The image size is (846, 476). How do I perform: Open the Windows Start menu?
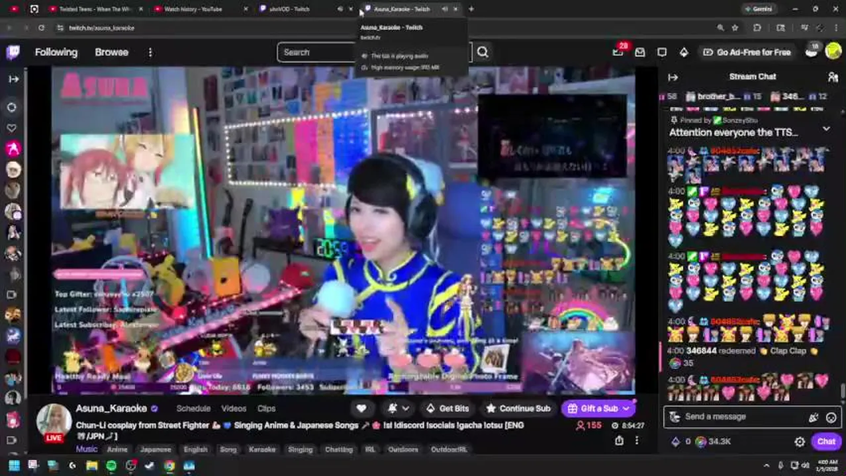[13, 466]
